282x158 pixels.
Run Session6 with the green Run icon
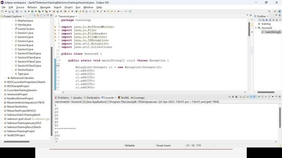coord(32,11)
